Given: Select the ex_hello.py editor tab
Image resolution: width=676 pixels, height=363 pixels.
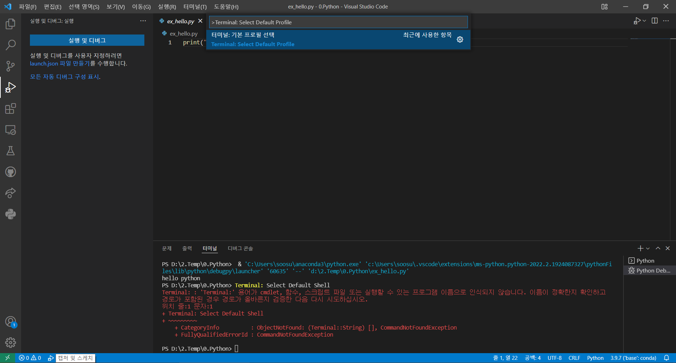Looking at the screenshot, I should (x=181, y=21).
